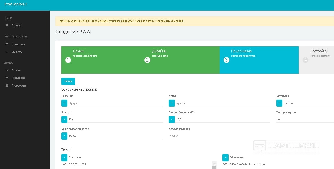Image resolution: width=334 pixels, height=169 pixels.
Task: Expand the Категория dropdown button
Action: (x=279, y=103)
